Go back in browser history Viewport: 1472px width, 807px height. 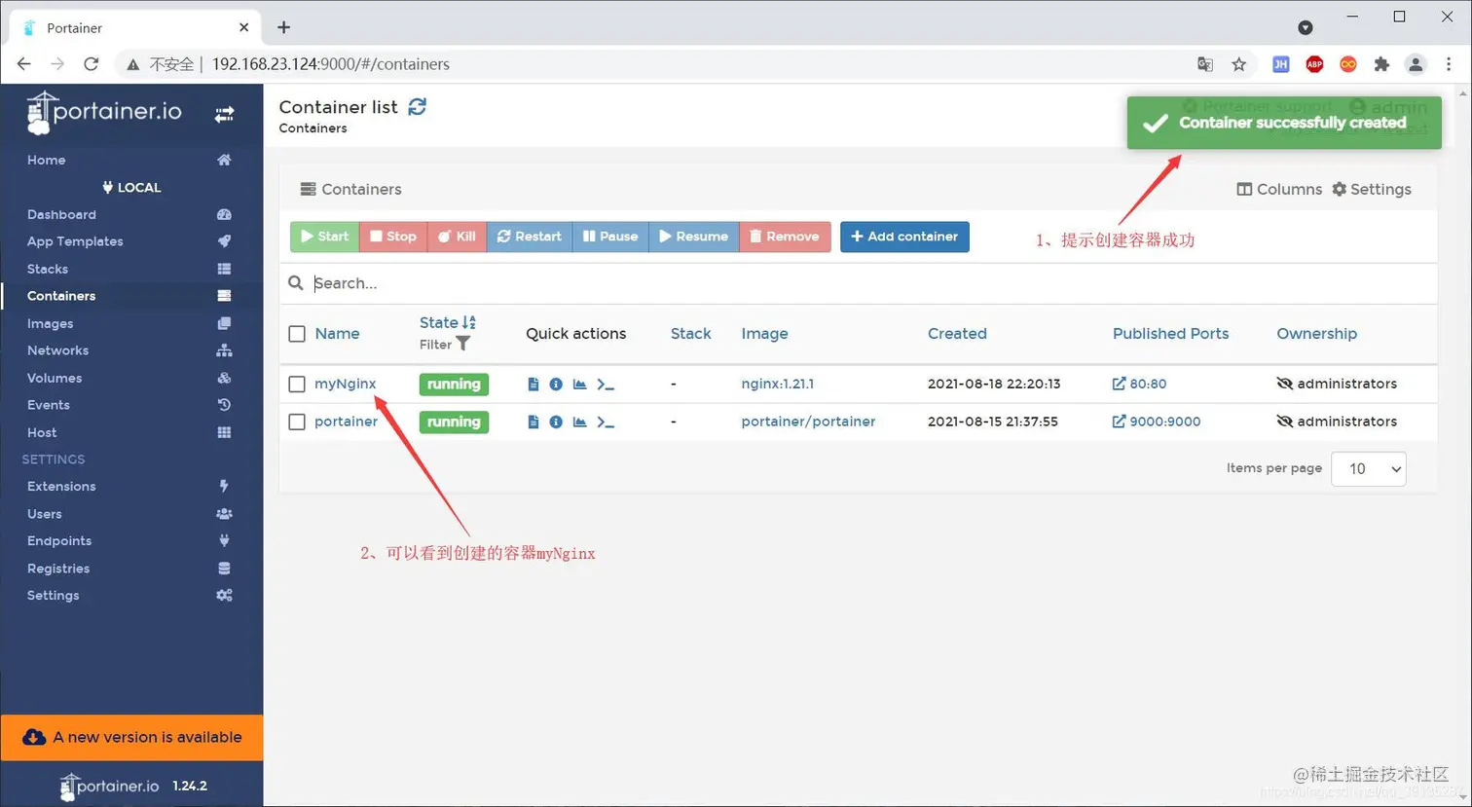(x=24, y=64)
